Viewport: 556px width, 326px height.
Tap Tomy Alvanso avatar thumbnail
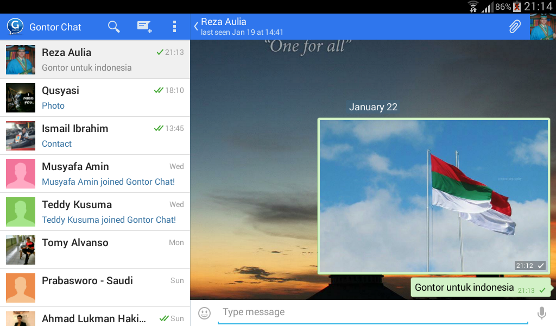21,250
